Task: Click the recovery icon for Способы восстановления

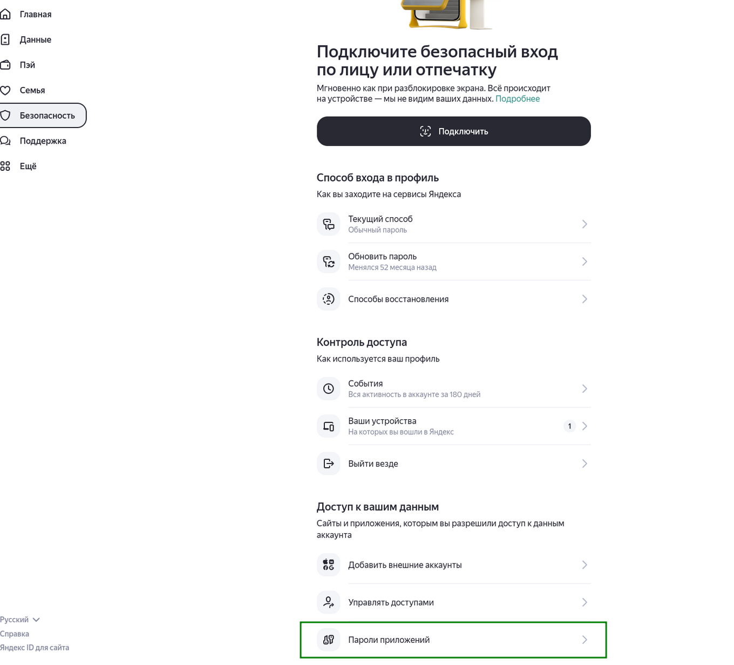Action: [328, 299]
